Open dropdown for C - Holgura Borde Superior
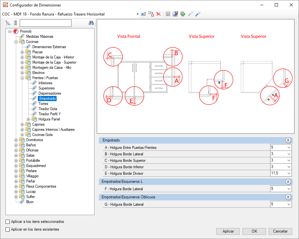 click(x=289, y=161)
